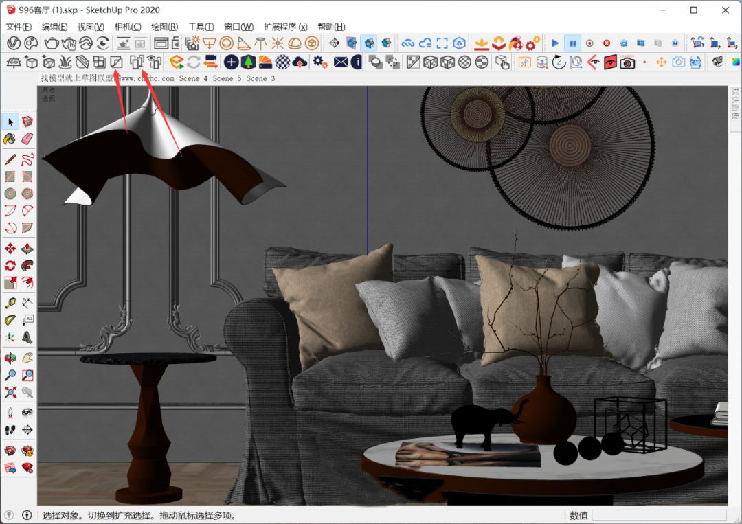Screen dimensions: 742x524
Task: Select the arrow Select tool
Action: pyautogui.click(x=10, y=122)
